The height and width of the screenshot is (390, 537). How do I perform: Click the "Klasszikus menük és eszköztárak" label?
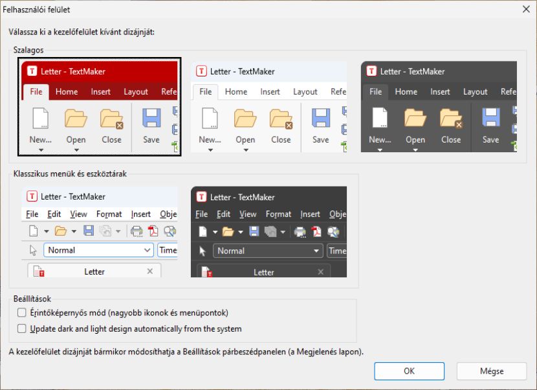(x=70, y=174)
